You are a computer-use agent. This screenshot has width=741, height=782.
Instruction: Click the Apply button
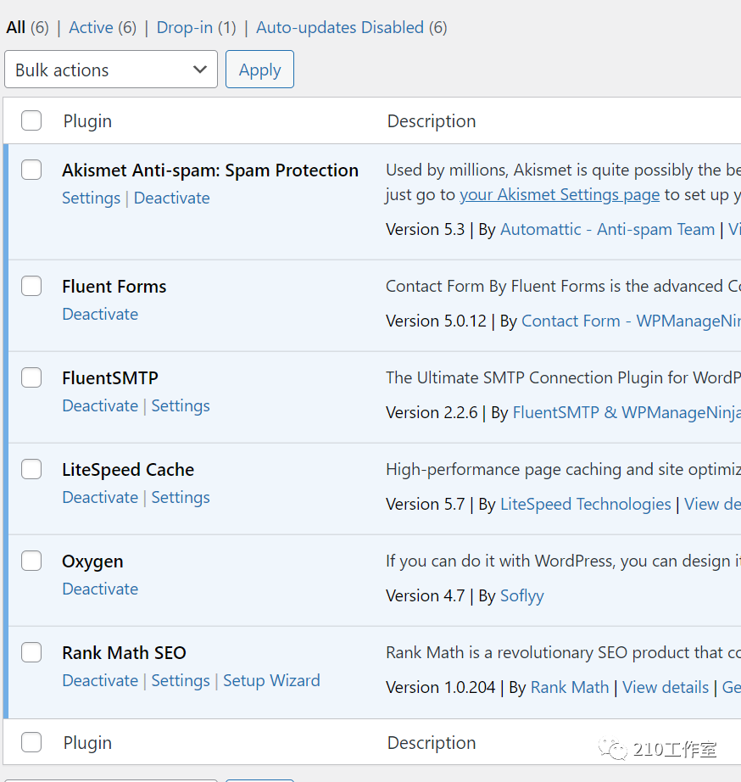259,70
